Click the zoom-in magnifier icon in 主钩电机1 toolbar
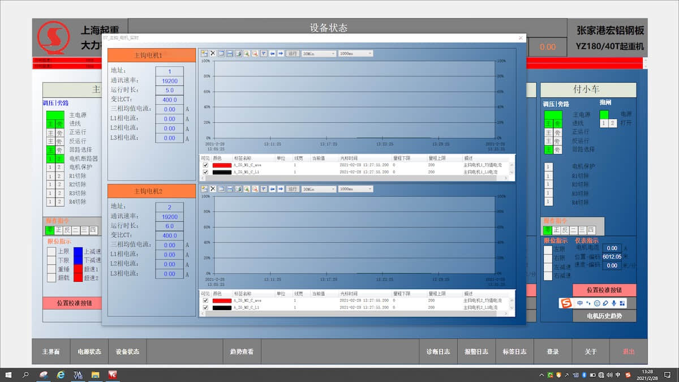Viewport: 679px width, 382px height. 247,53
